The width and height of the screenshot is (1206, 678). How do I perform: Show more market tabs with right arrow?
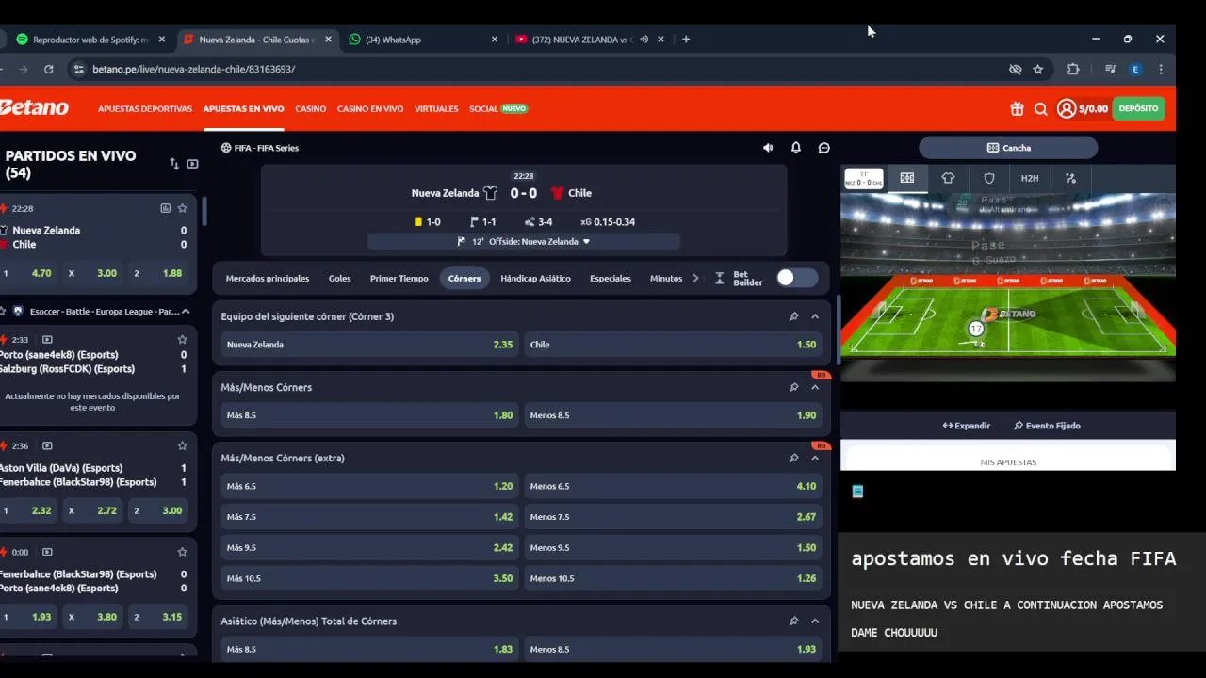(696, 278)
